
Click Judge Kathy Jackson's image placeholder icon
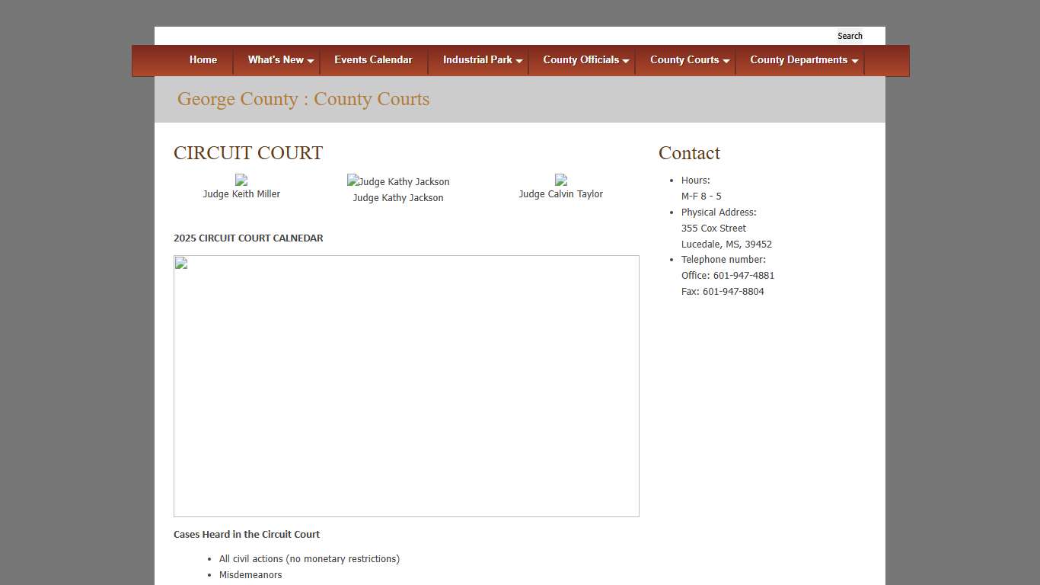tap(353, 181)
